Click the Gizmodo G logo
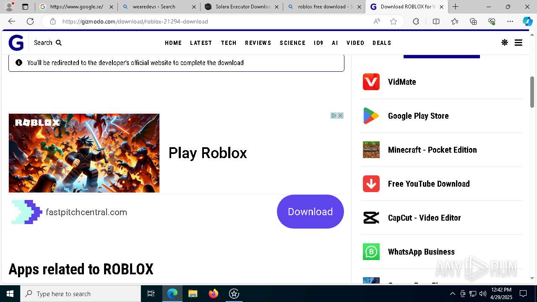Screen dimensions: 537x302 pos(16,43)
